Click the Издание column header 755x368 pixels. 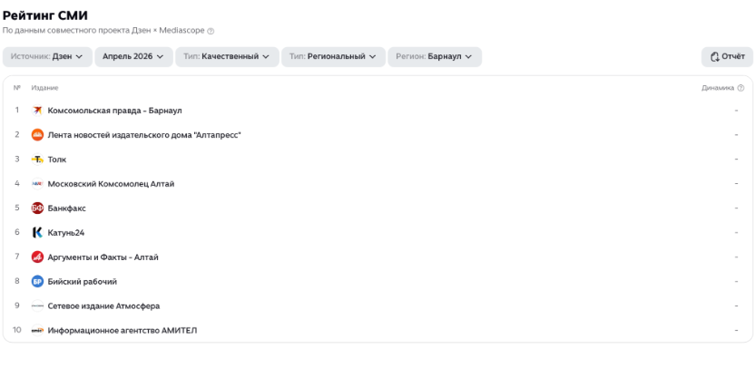(44, 88)
